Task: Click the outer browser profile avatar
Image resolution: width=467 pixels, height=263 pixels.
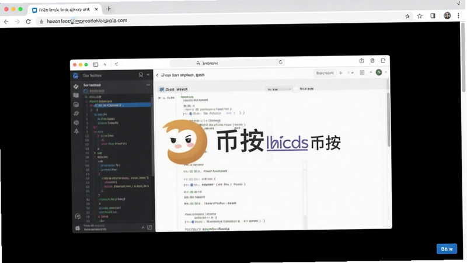Action: [x=447, y=16]
